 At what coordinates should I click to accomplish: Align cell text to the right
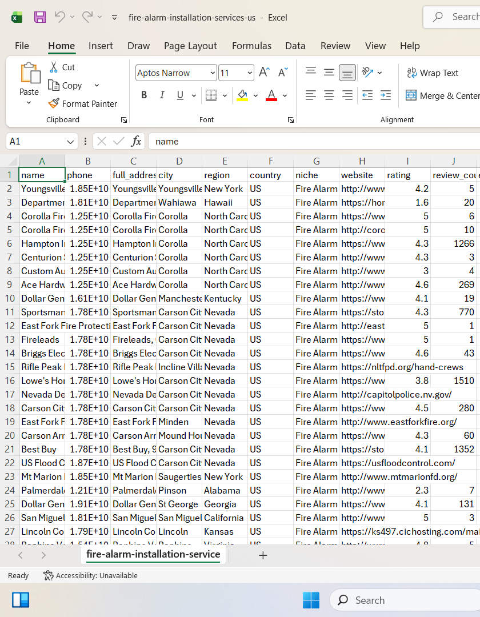347,95
